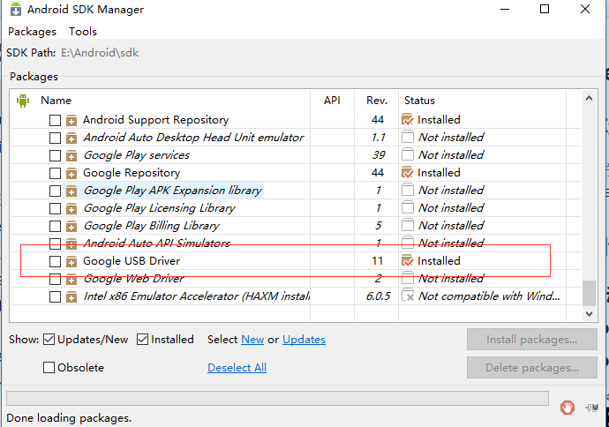The width and height of the screenshot is (609, 427).
Task: Click the Rev. column header
Action: click(x=377, y=101)
